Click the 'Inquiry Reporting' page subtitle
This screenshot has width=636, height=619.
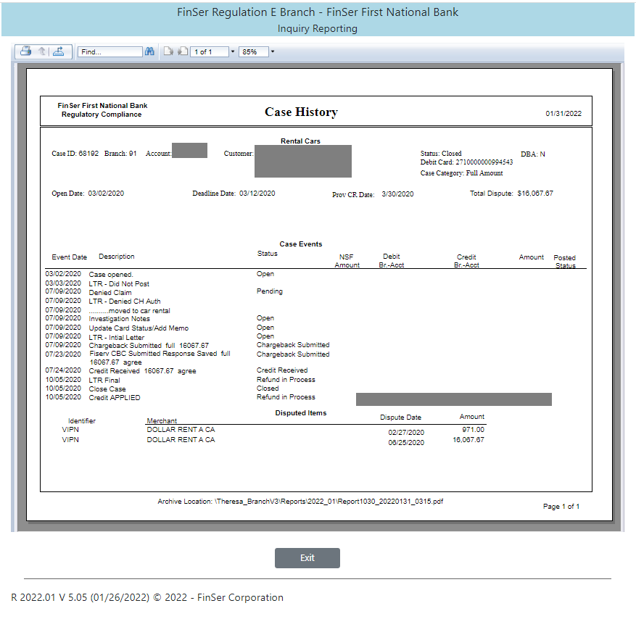(318, 29)
